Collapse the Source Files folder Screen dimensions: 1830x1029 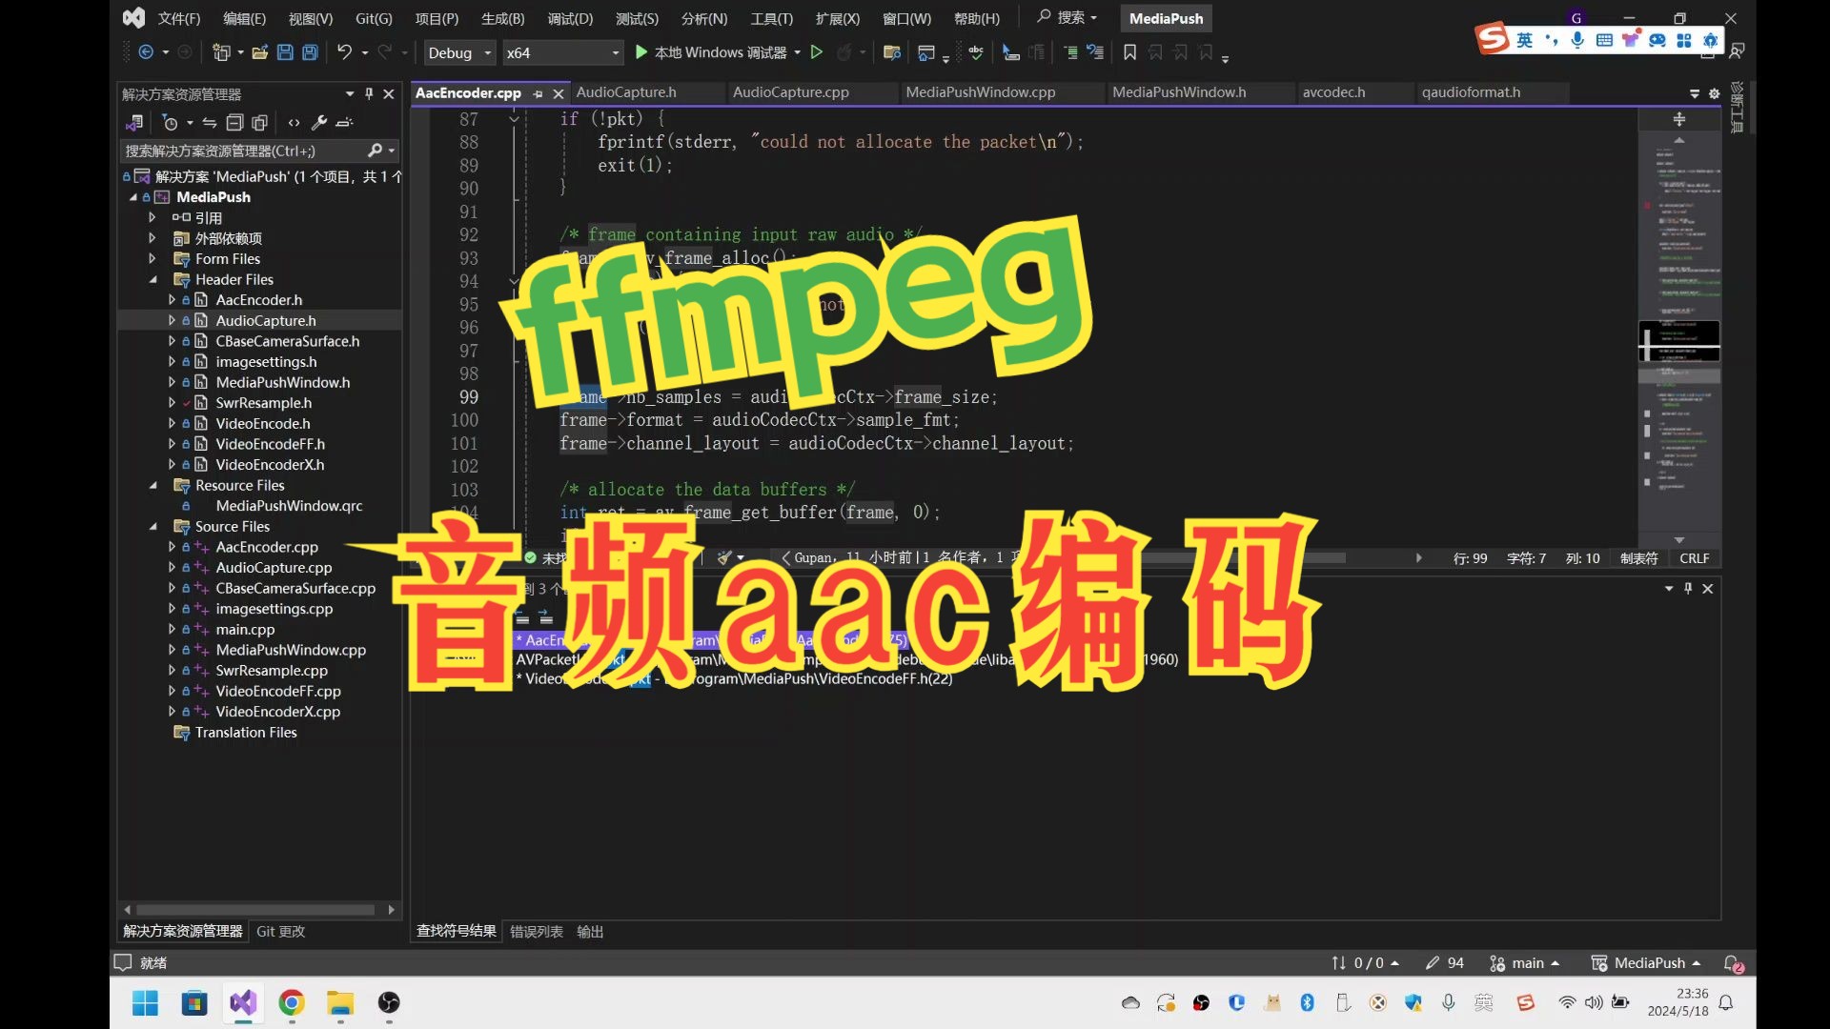click(152, 526)
